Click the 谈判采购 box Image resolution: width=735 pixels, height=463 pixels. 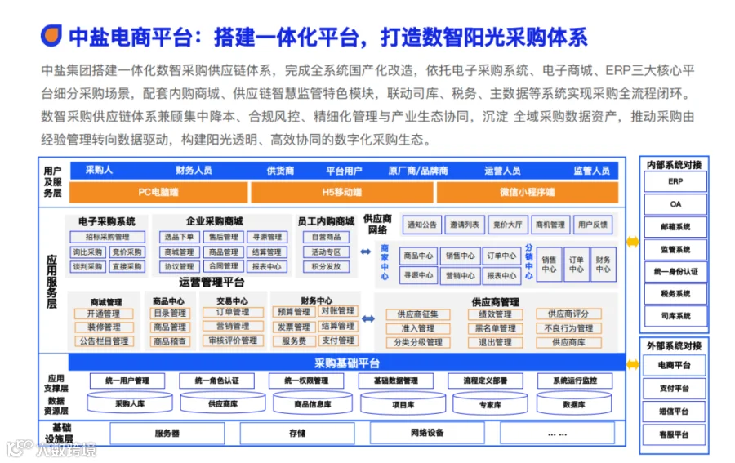point(87,267)
